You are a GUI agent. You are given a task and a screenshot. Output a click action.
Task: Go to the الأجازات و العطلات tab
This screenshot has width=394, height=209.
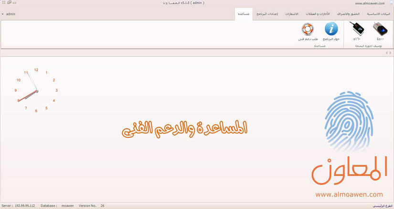[x=318, y=14]
